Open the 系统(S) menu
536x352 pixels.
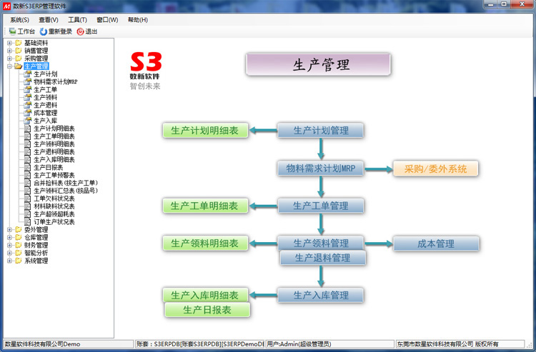[x=19, y=20]
